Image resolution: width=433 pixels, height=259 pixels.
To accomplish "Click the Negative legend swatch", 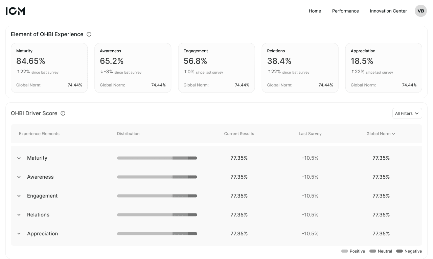I will pos(399,251).
